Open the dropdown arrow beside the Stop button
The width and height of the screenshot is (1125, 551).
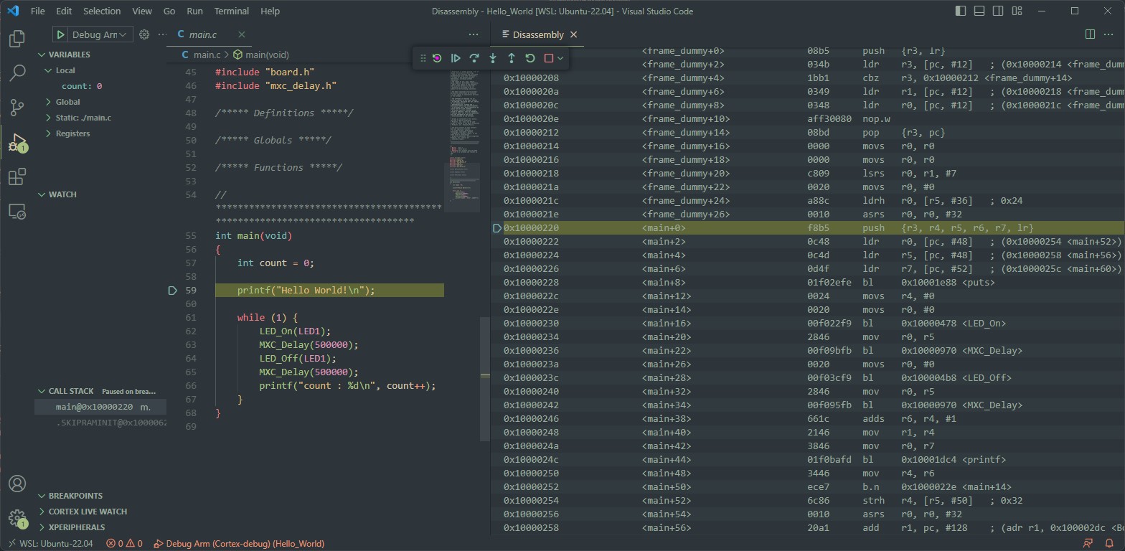(x=560, y=58)
